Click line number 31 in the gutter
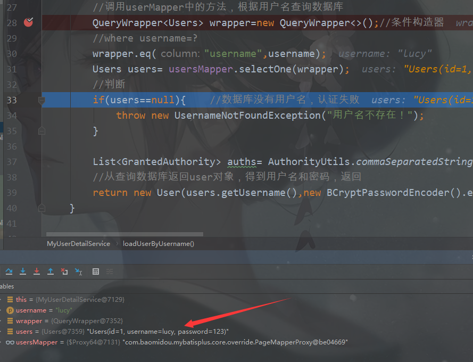Viewport: 473px width, 362px height. [12, 69]
